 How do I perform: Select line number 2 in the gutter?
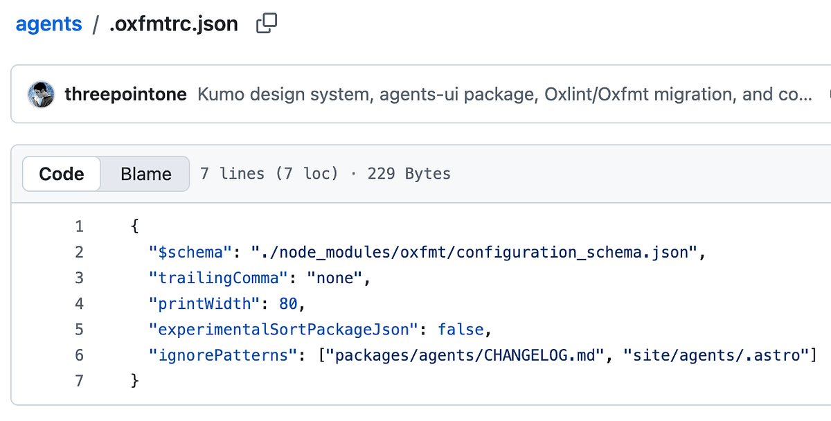79,251
